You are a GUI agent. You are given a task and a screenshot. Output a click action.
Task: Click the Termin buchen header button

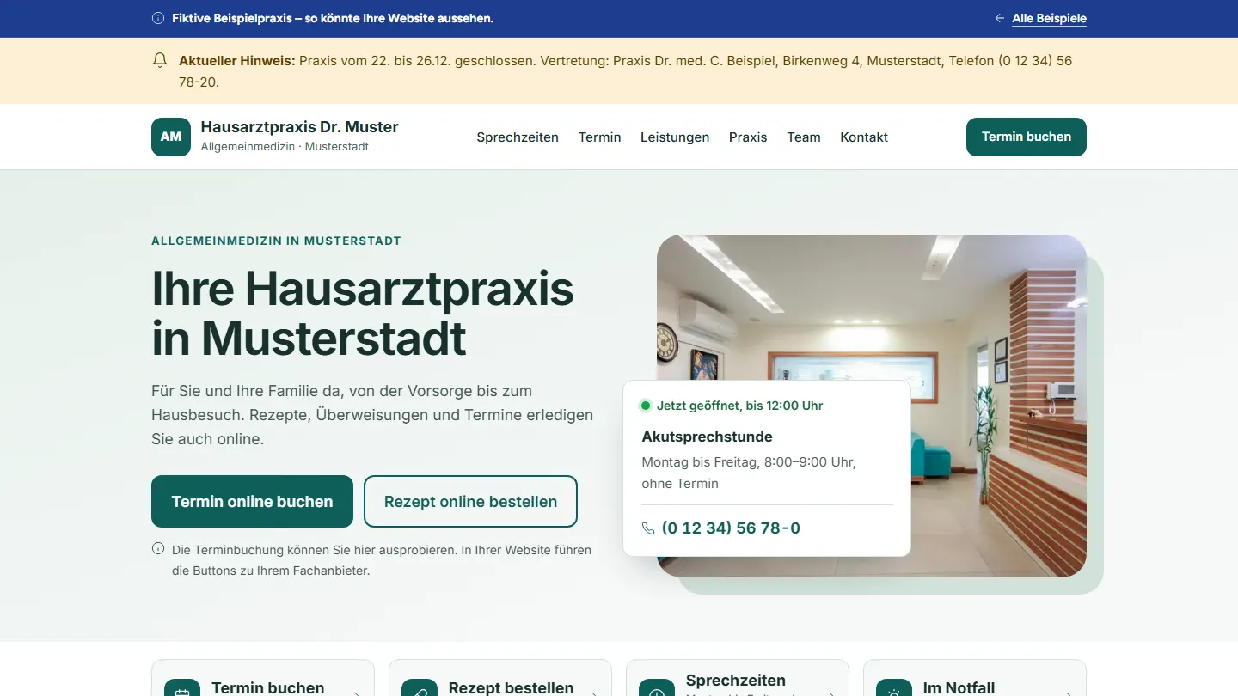[x=1027, y=137]
